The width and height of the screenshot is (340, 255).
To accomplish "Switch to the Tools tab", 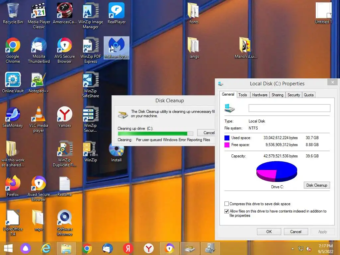I will coord(242,95).
